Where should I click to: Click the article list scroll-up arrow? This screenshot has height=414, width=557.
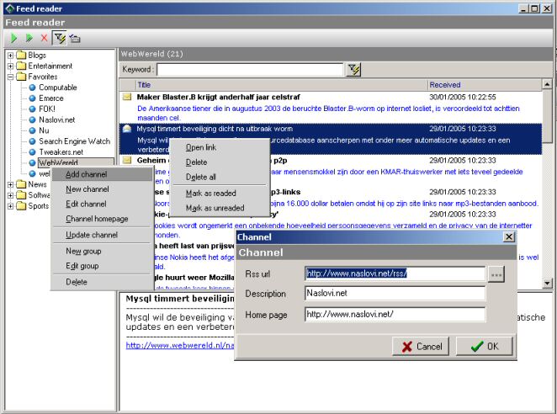pyautogui.click(x=547, y=85)
